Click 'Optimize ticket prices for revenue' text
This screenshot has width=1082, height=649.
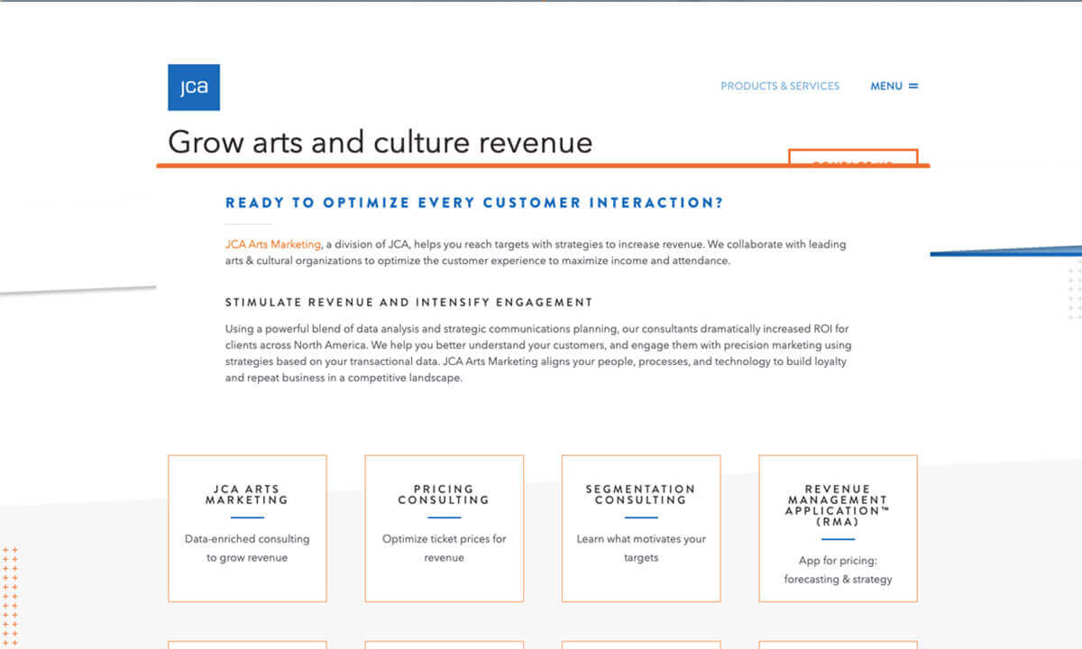445,548
